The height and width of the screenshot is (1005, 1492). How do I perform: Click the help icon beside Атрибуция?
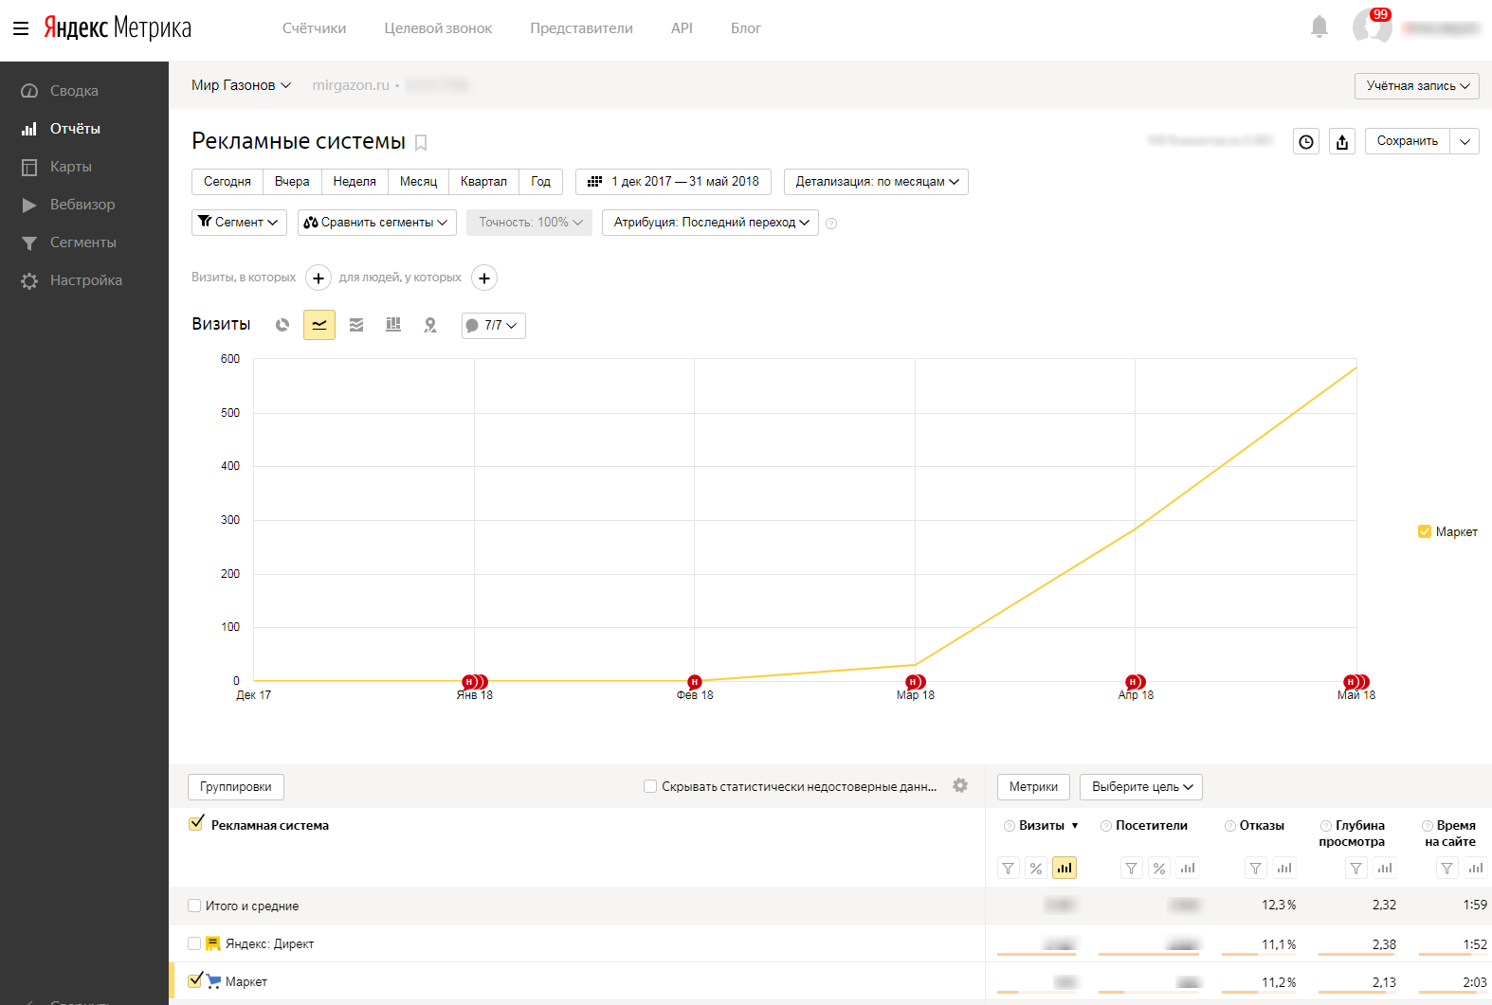(831, 224)
